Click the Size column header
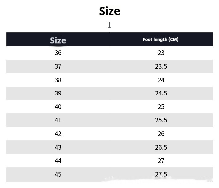This screenshot has width=219, height=188. click(58, 40)
